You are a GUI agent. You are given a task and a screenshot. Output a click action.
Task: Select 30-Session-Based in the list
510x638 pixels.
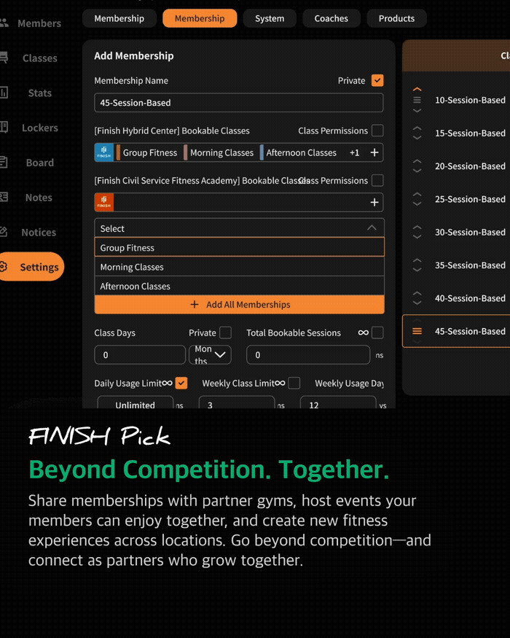click(470, 232)
